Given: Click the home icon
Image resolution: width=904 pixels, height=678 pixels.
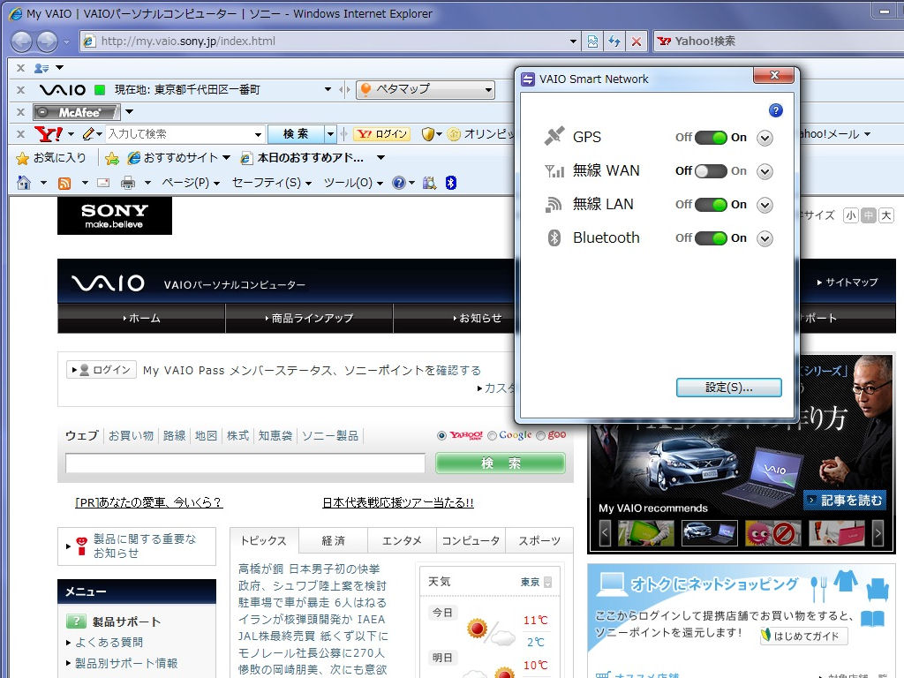Looking at the screenshot, I should click(x=24, y=183).
